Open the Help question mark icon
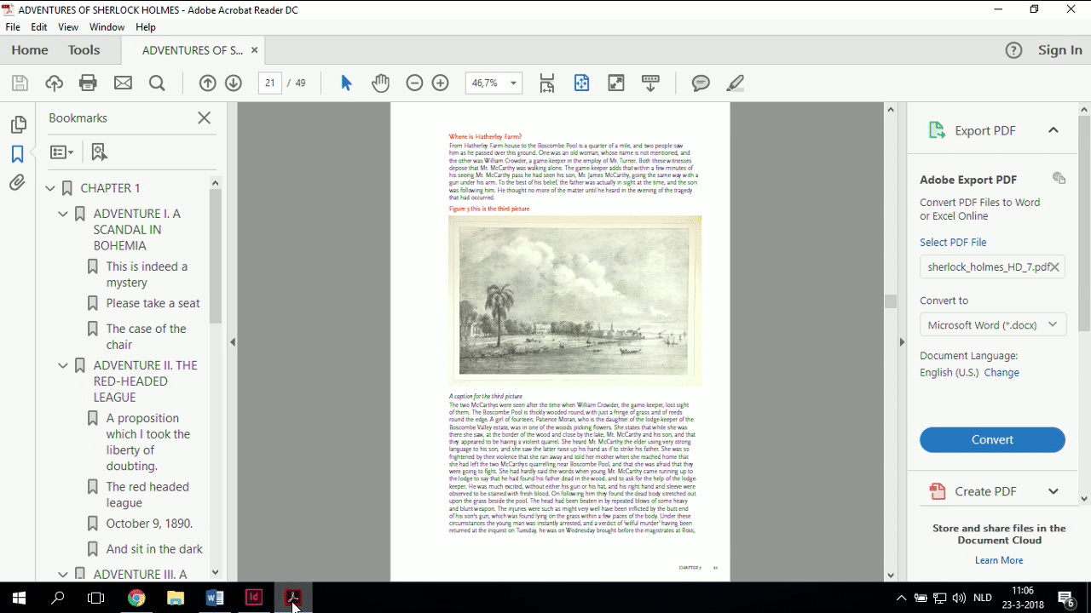Screen dimensions: 1091x613 coord(1013,50)
